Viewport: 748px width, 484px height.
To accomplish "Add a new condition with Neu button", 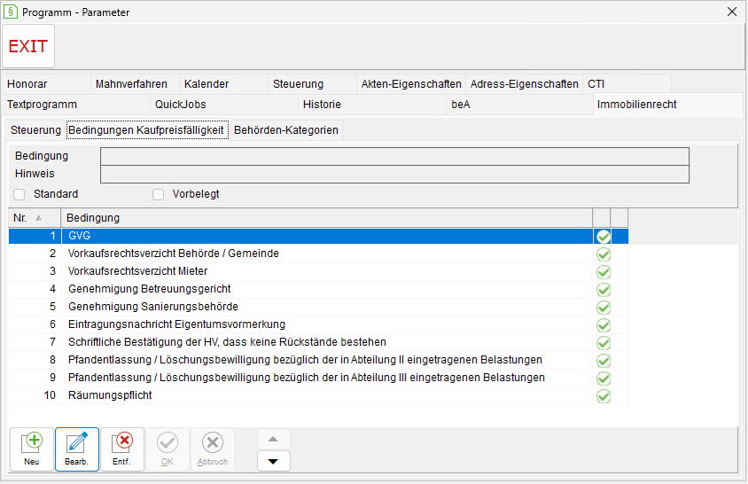I will coord(32,449).
